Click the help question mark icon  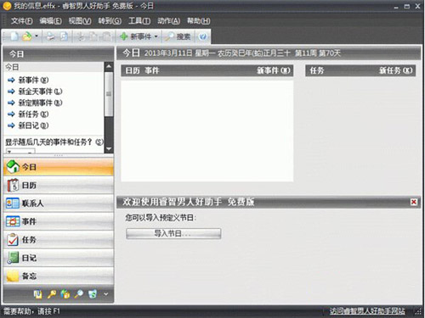203,36
